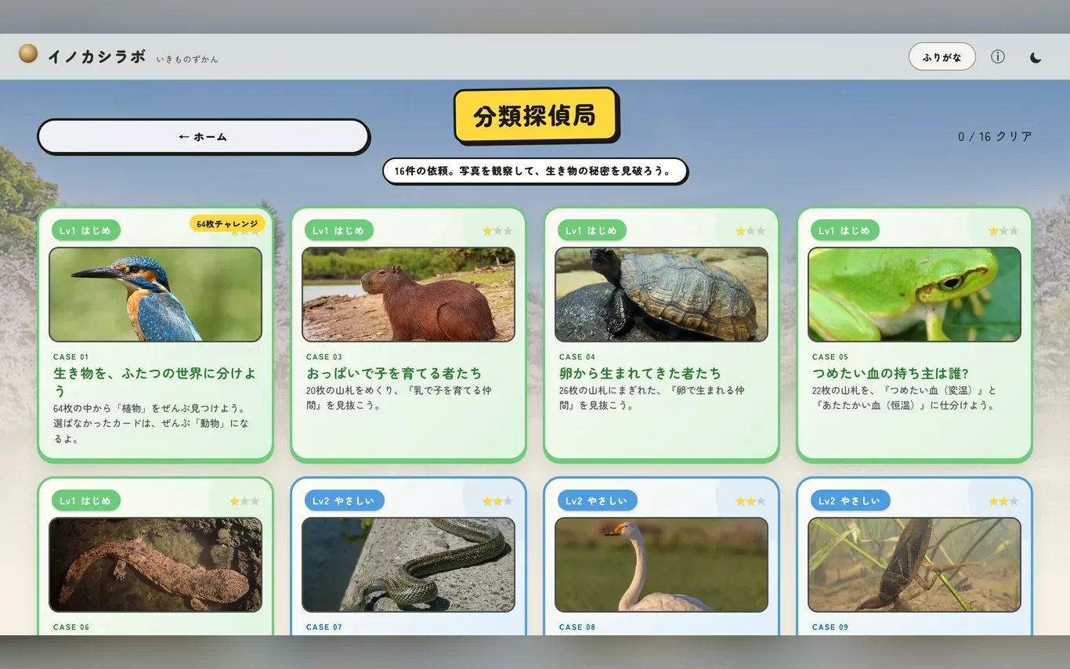Click the CASE 03 label

(x=324, y=357)
